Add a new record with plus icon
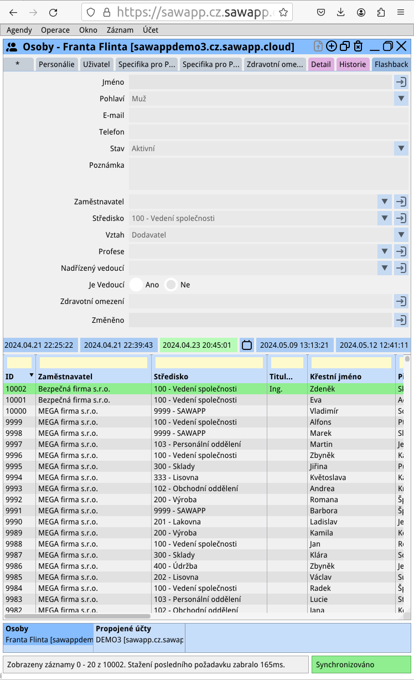 click(x=332, y=47)
